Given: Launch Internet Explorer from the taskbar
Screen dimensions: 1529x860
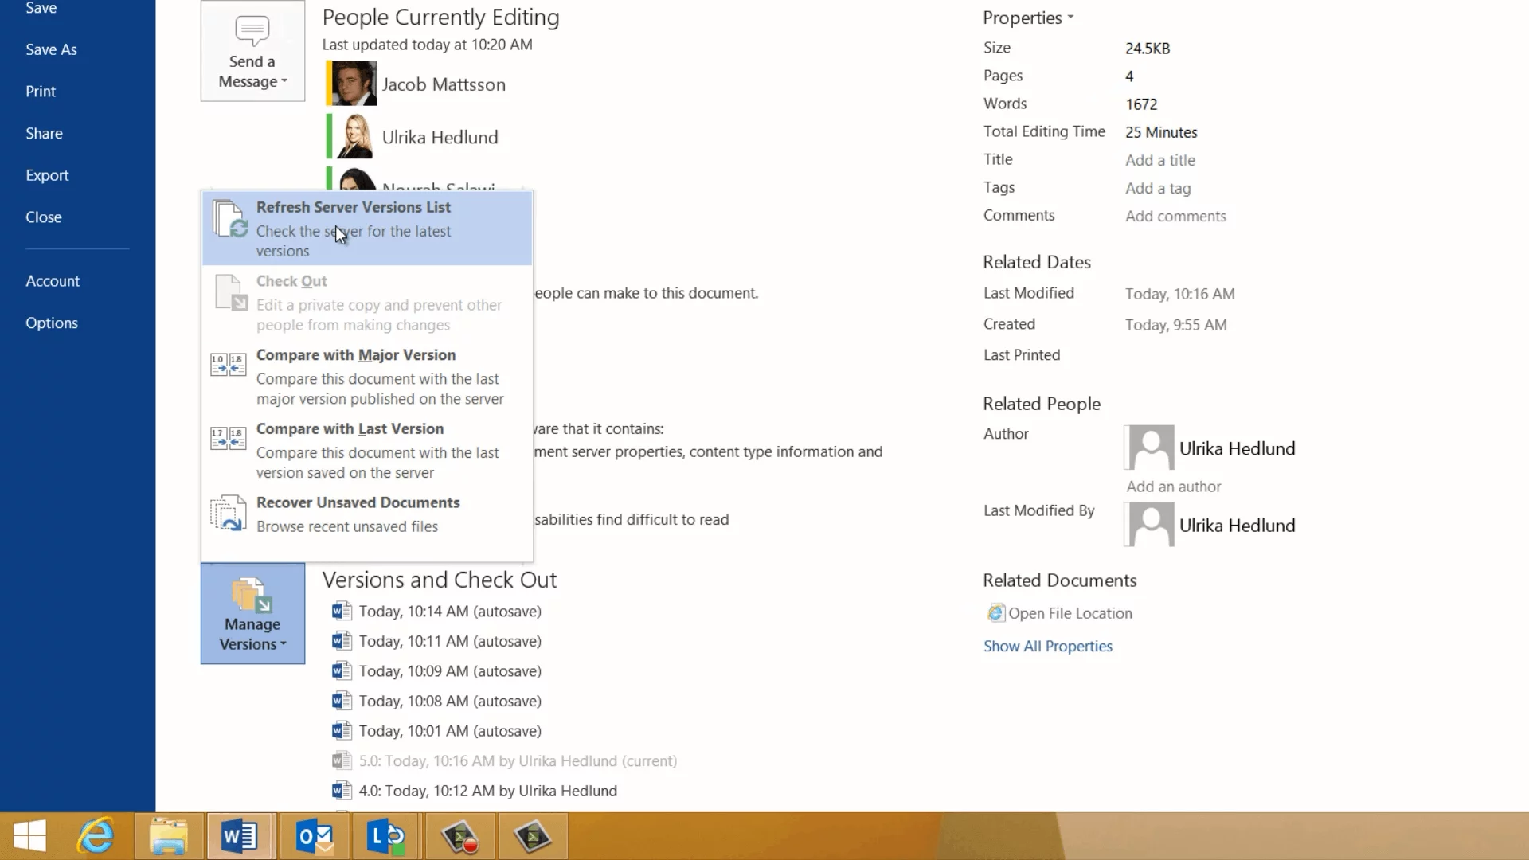Looking at the screenshot, I should (96, 837).
